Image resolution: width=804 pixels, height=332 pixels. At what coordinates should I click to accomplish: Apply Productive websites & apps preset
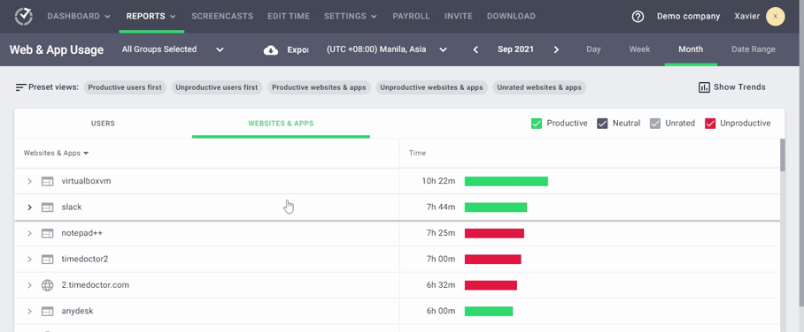tap(319, 87)
